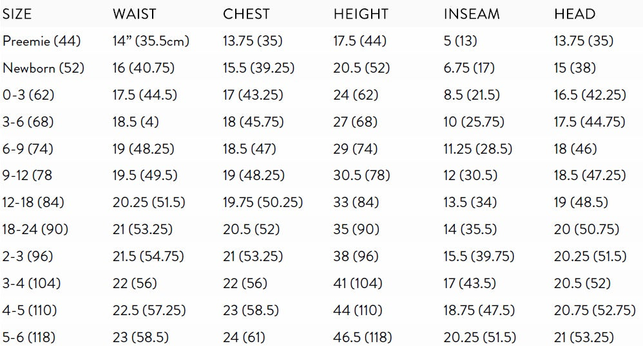Screen dimensions: 643x346
Task: Select the 2-3 (96) size label
Action: point(28,257)
